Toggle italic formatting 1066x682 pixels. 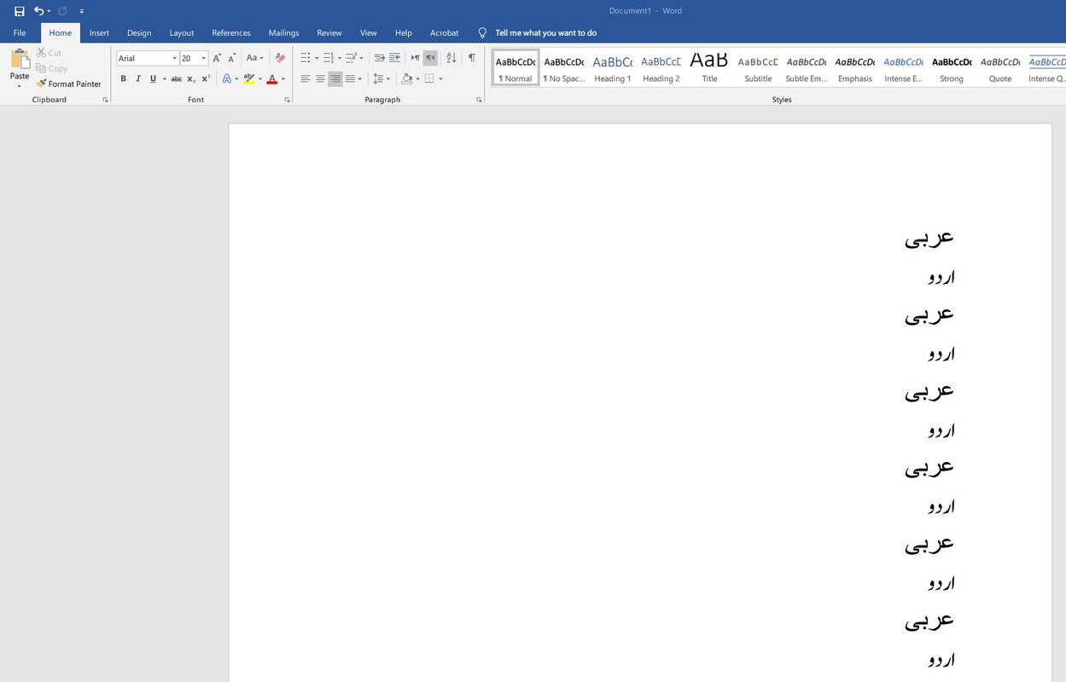click(138, 79)
